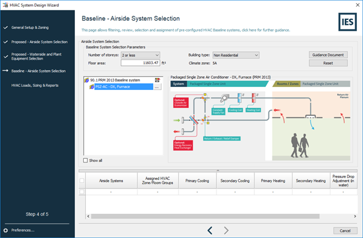Go to previous wizard step arrow
This screenshot has width=363, height=238.
coord(210,230)
